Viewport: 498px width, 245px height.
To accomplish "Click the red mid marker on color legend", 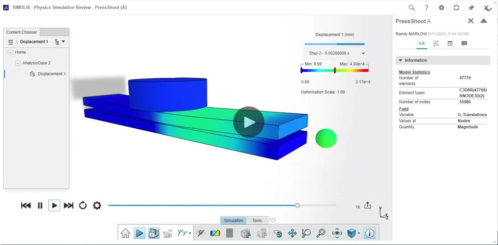I will [x=335, y=71].
